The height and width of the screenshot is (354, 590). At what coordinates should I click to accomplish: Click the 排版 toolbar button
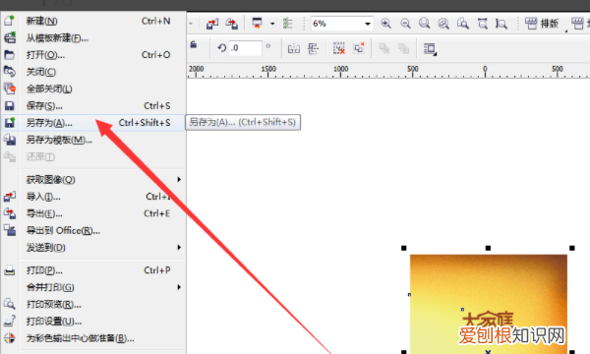click(x=542, y=24)
